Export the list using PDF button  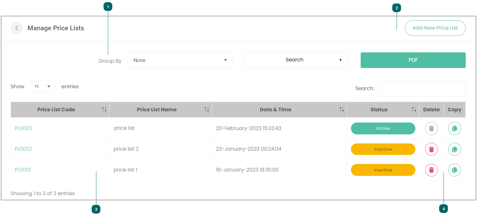click(x=413, y=60)
